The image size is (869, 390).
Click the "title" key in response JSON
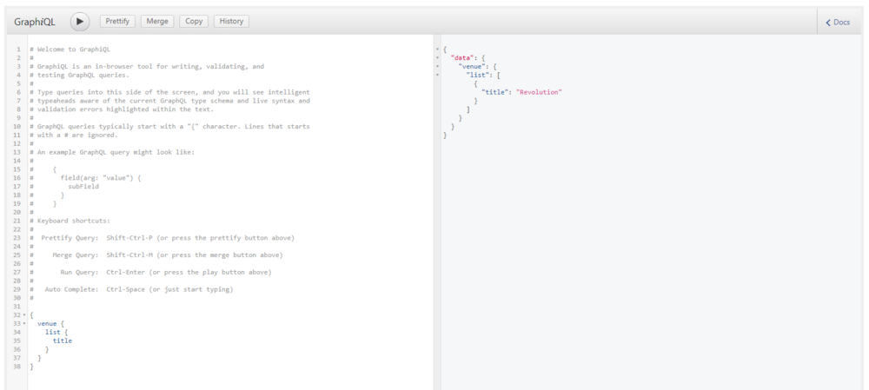pyautogui.click(x=496, y=92)
